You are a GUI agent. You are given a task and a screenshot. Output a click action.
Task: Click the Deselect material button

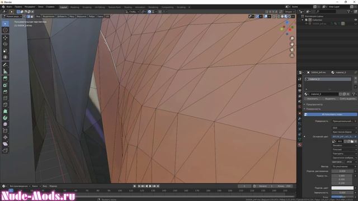coord(348,99)
